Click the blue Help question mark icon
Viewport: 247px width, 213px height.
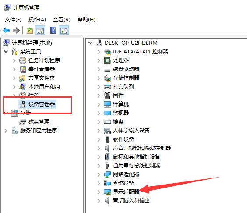coord(53,30)
